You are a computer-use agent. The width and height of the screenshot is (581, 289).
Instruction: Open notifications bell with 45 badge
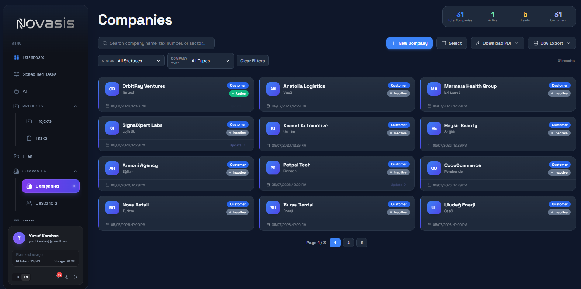click(57, 277)
